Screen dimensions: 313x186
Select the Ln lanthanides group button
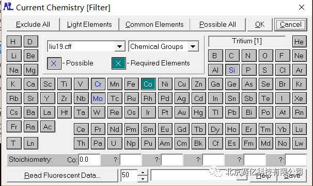[x=30, y=143]
